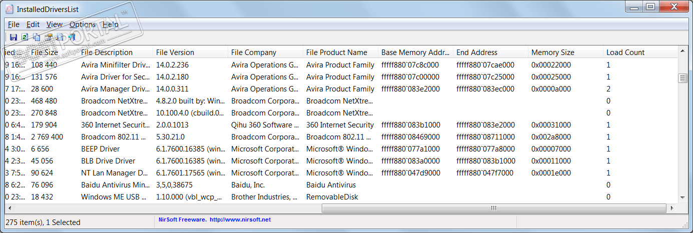Click the Copy selected items toolbar icon

point(37,37)
